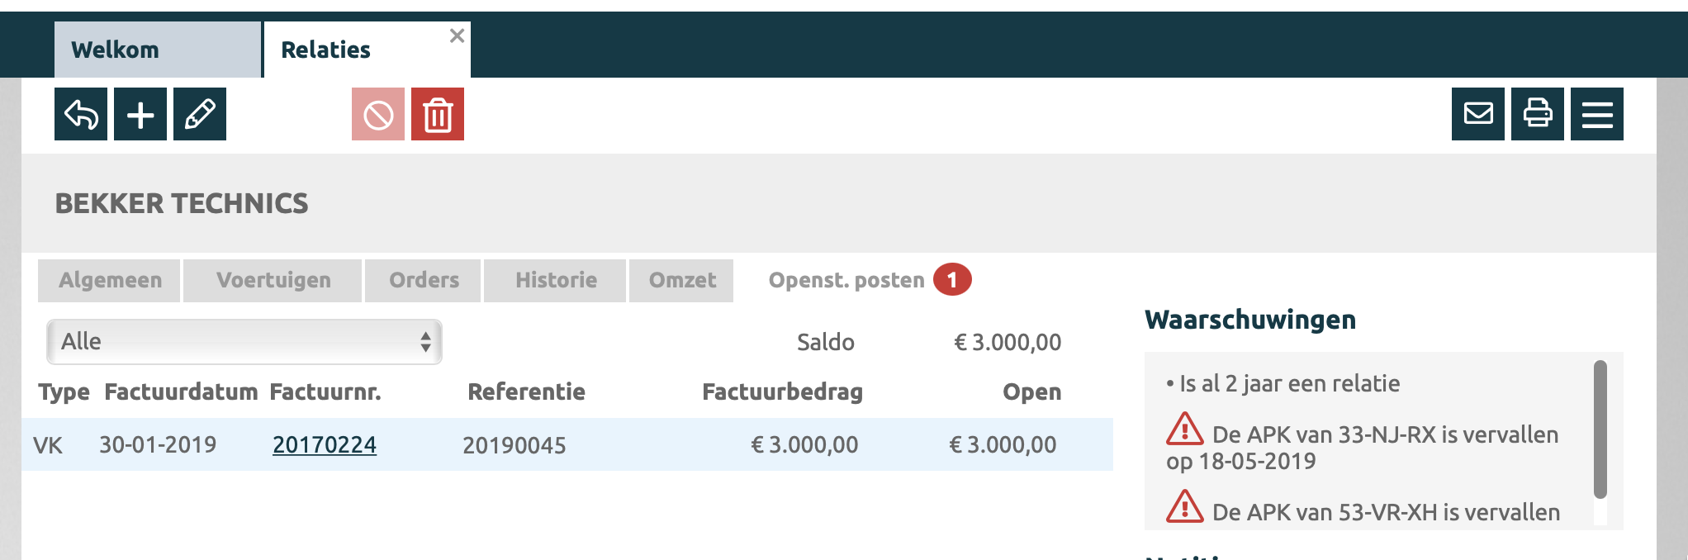Add a new relation with plus icon
1688x560 pixels.
(x=140, y=114)
